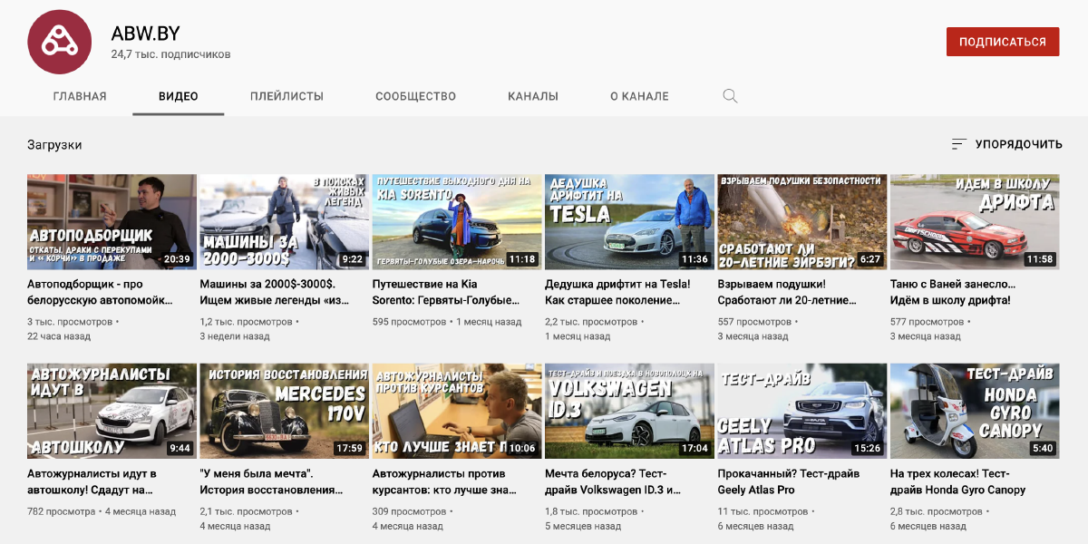Open the title link 'Автоподборщик - про белорусскую автопомойк…'
1088x544 pixels.
(100, 292)
